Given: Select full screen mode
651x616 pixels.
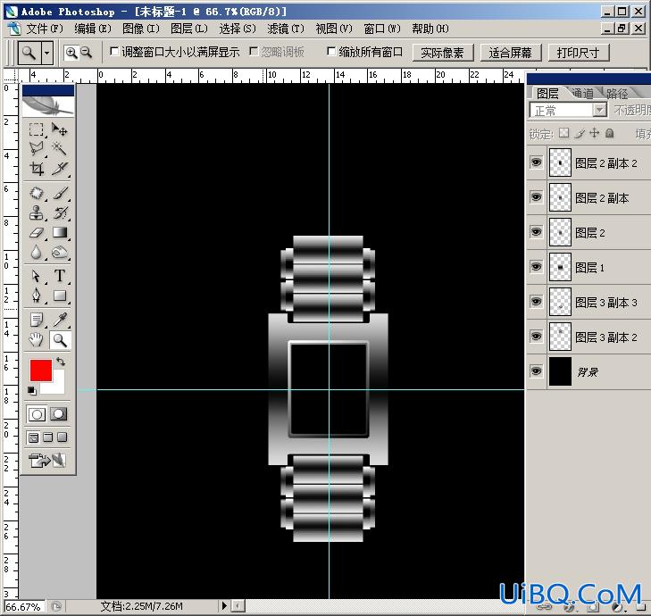Looking at the screenshot, I should 63,437.
